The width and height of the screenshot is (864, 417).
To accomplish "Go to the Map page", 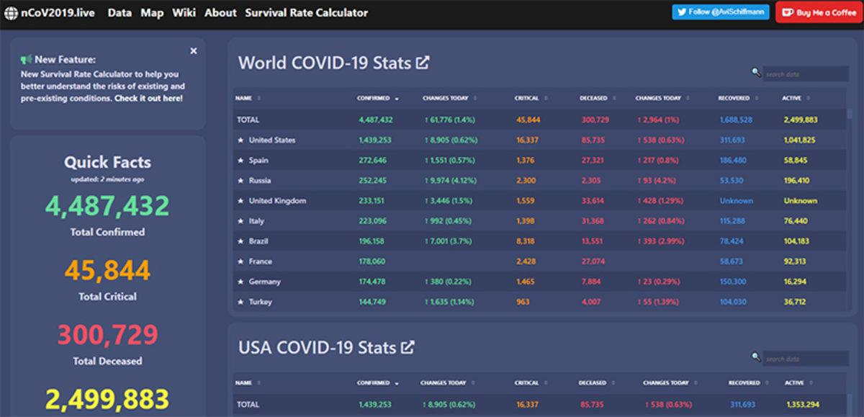I will (x=152, y=13).
